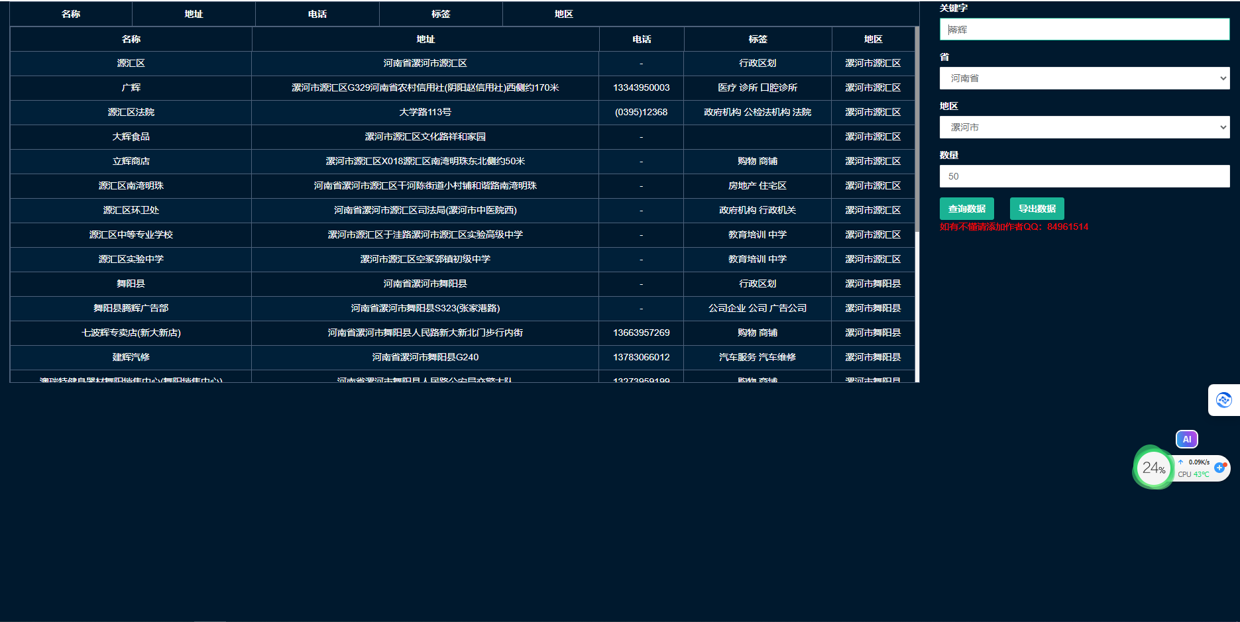Click the 舞阳县腾辉广告部 name cell

[x=131, y=308]
